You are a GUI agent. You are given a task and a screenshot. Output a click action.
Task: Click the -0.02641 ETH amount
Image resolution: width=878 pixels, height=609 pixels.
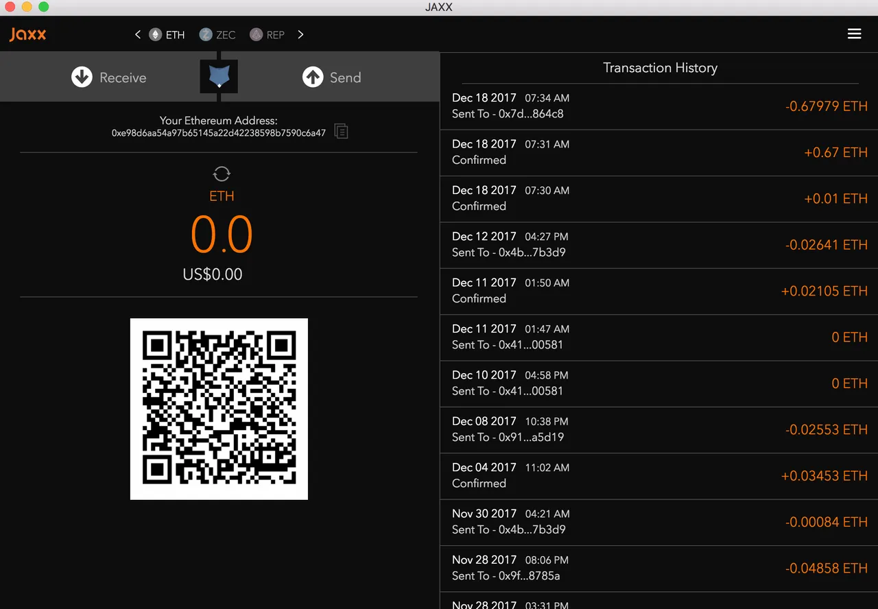[x=827, y=245]
